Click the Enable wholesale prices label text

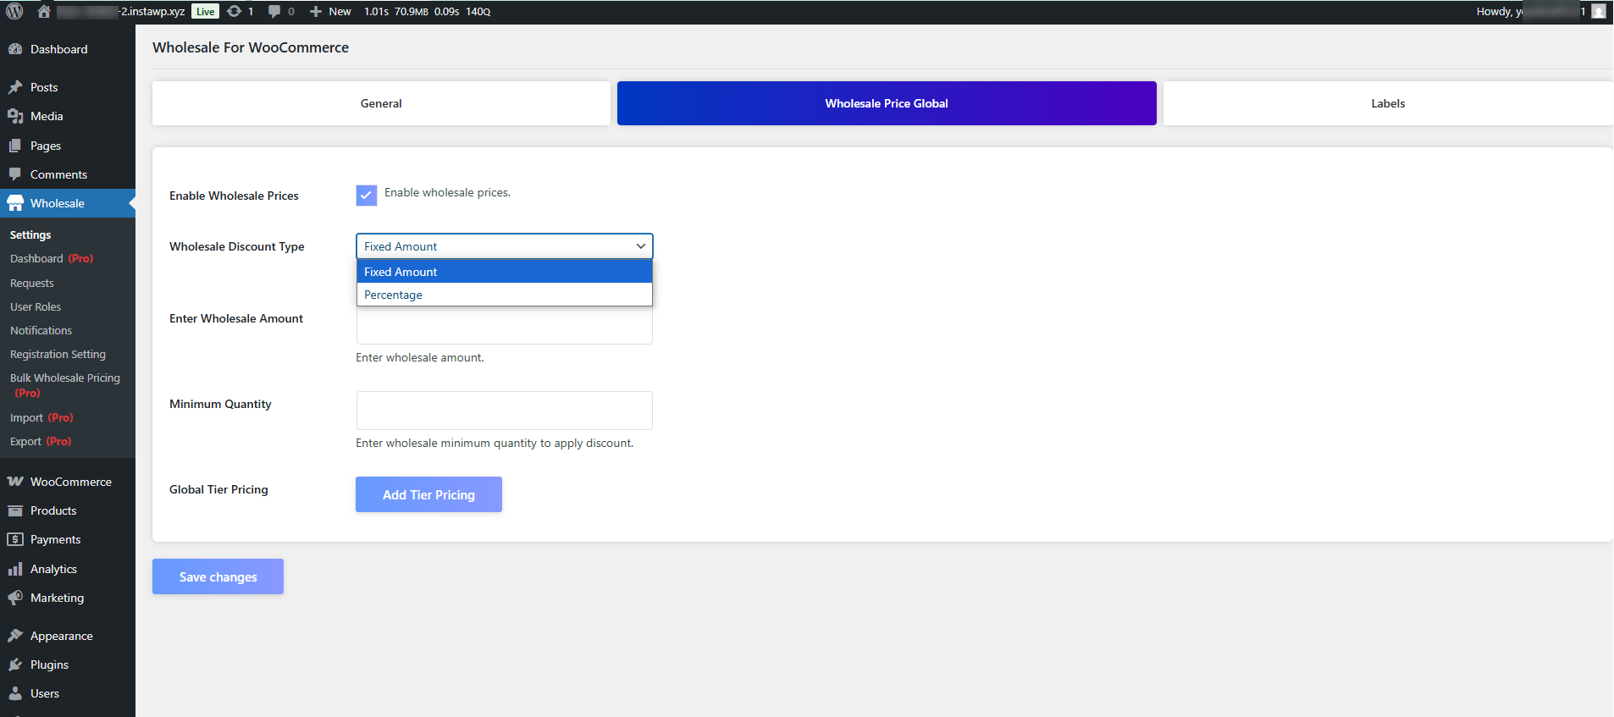447,193
